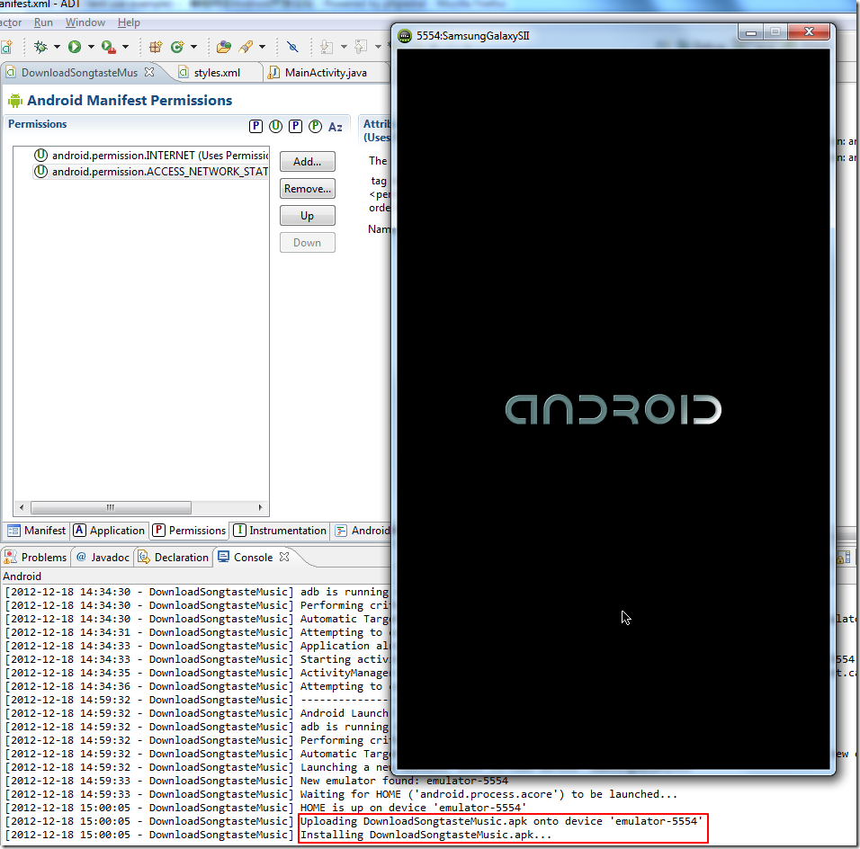Click the ANDROID boot logo in the emulator

click(613, 410)
